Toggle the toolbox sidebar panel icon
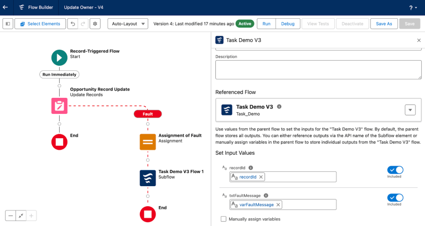This screenshot has height=226, width=425. click(8, 24)
